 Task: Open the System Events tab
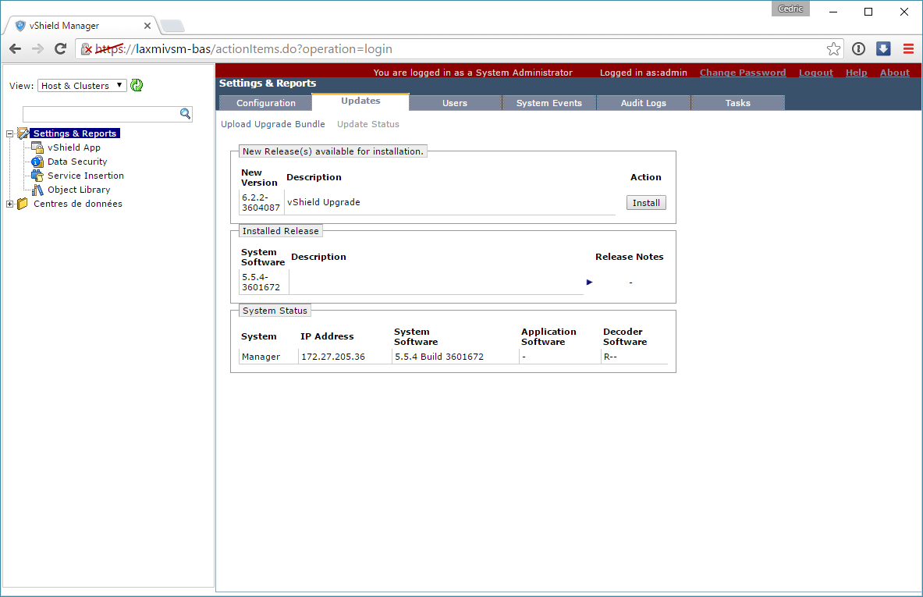(548, 103)
